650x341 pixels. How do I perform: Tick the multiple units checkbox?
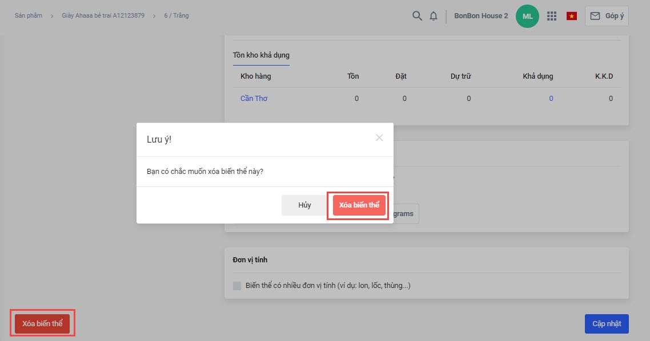coord(237,286)
